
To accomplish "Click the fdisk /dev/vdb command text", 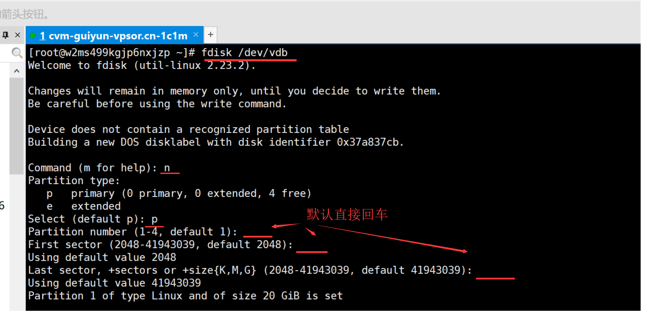I will tap(244, 53).
